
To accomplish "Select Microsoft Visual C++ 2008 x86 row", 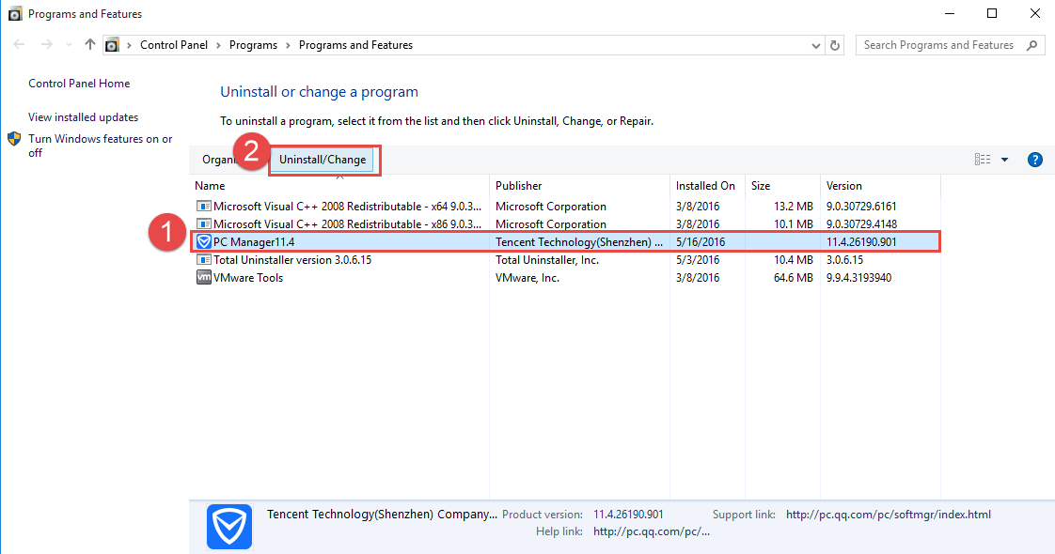I will pos(565,224).
